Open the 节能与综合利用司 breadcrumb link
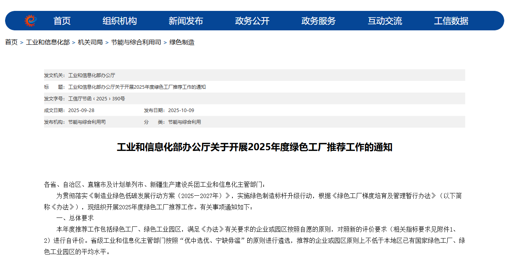Screen dimensions: 505x256 point(136,42)
